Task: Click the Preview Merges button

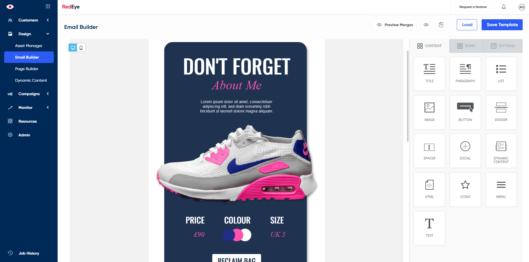Action: 394,25
